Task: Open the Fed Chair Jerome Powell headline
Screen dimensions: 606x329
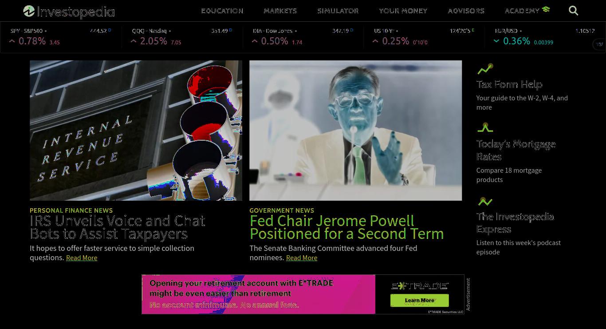Action: coord(346,227)
